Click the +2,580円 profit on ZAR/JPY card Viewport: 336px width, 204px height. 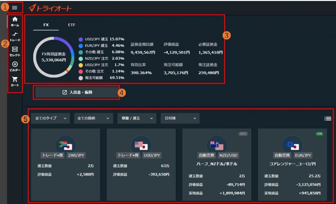(x=85, y=174)
